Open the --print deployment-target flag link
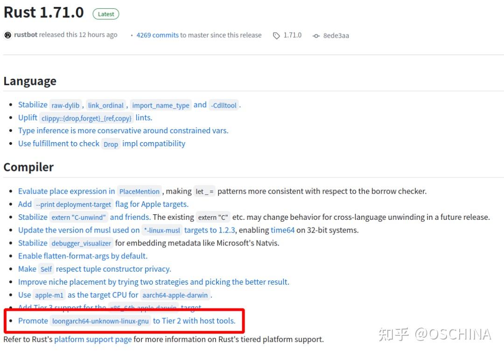The width and height of the screenshot is (504, 355). pos(103,204)
